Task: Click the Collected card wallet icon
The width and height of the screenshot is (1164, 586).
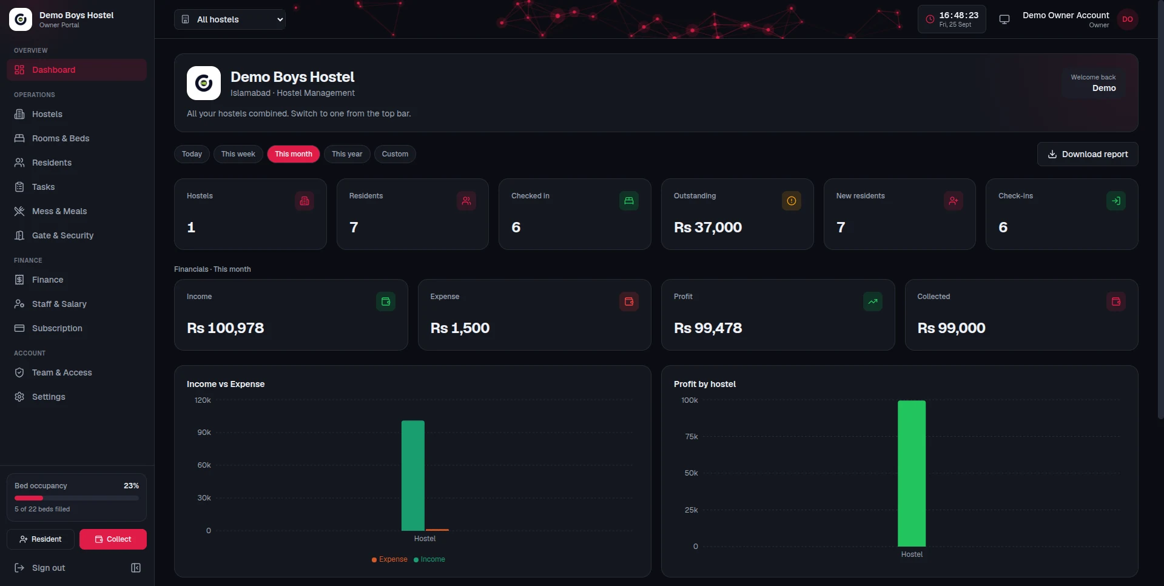Action: [x=1116, y=301]
